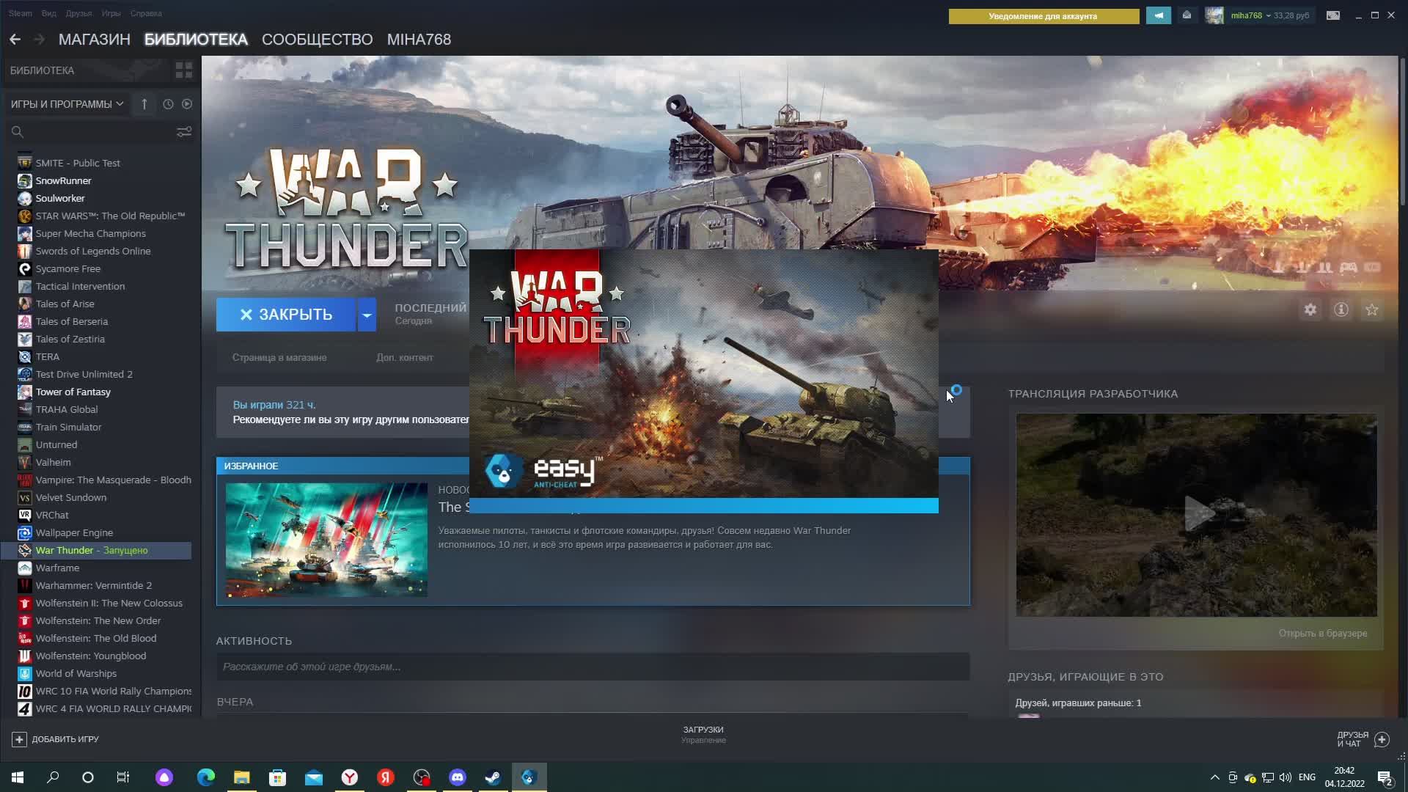1408x792 pixels.
Task: Click the Steam search icon in library
Action: 18,131
